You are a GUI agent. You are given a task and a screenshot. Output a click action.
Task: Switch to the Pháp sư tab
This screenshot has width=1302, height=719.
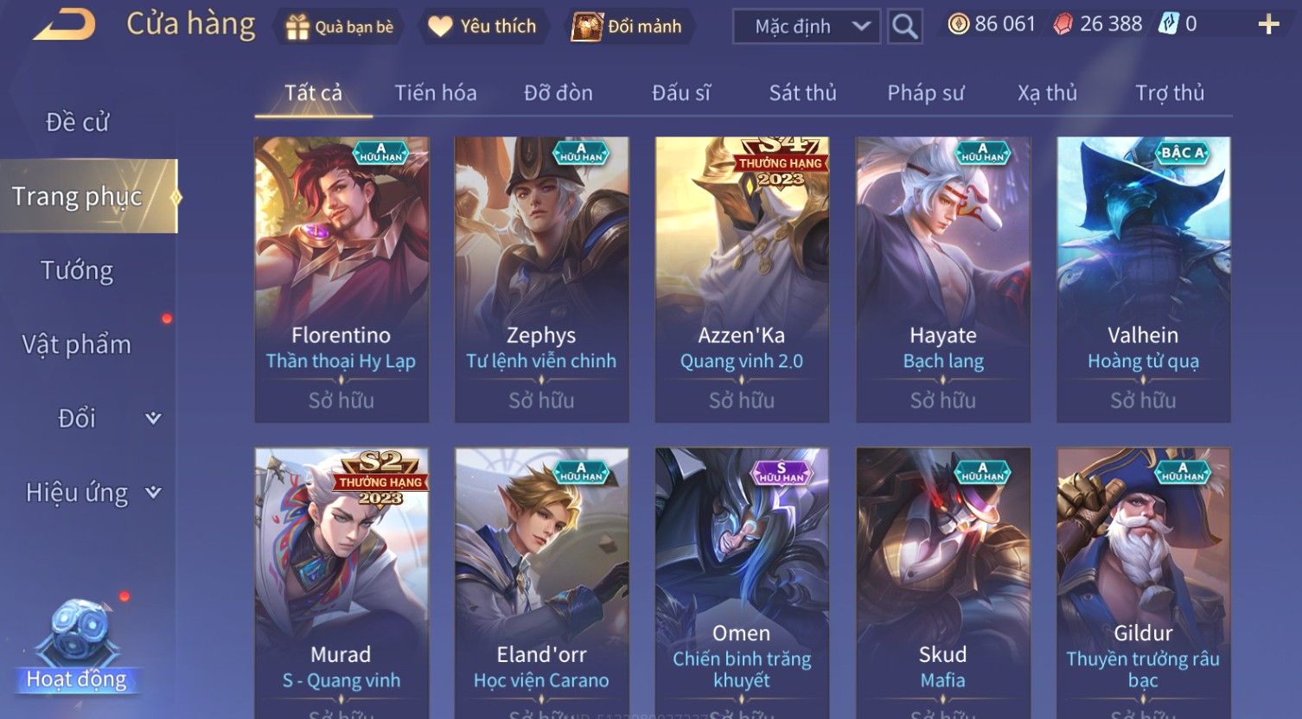pyautogui.click(x=925, y=92)
